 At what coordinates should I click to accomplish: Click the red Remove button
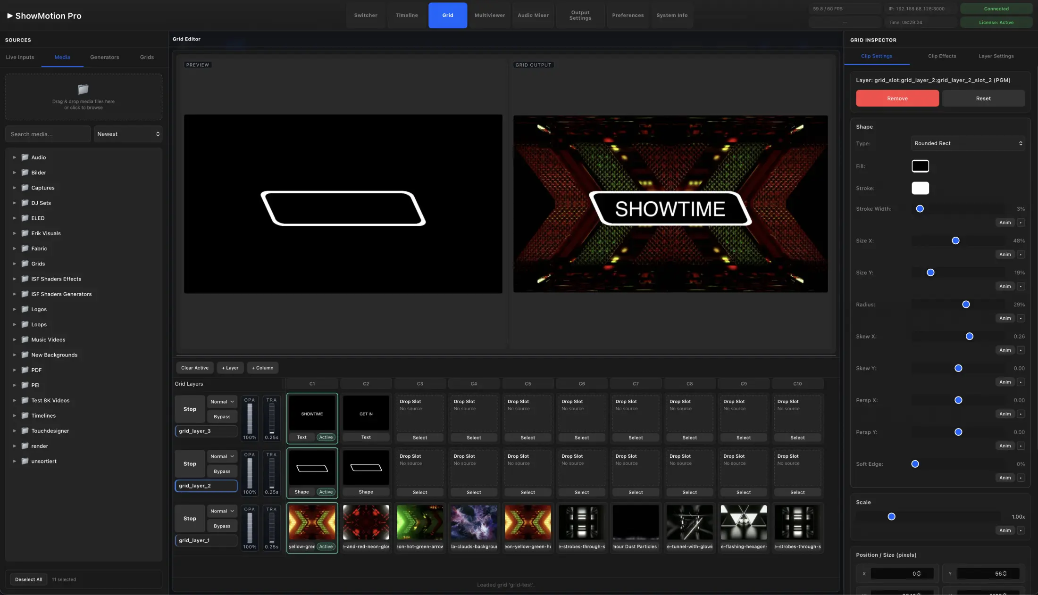tap(897, 99)
